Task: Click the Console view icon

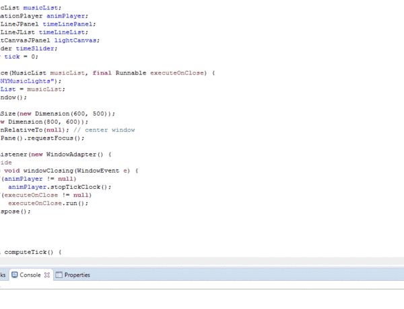Action: pyautogui.click(x=14, y=275)
